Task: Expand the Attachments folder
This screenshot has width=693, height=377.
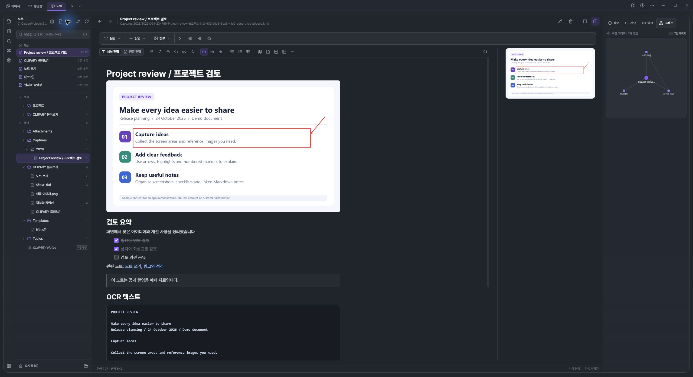Action: click(x=24, y=131)
